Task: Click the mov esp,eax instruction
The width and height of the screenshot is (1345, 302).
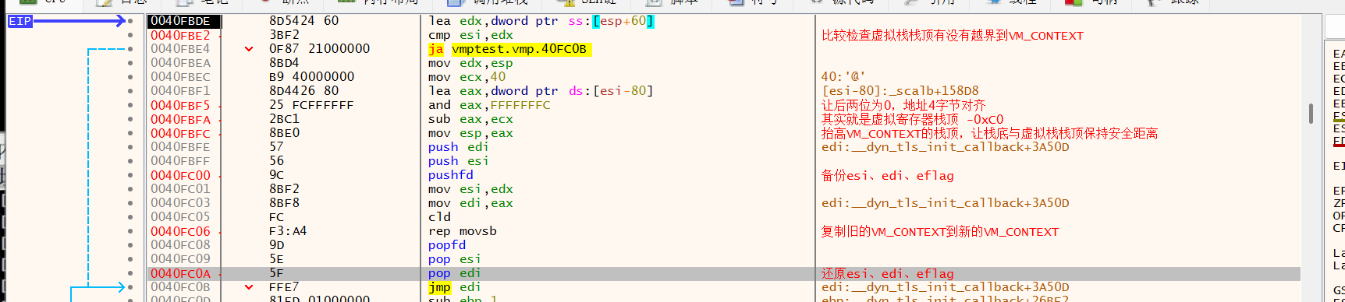Action: coord(470,133)
